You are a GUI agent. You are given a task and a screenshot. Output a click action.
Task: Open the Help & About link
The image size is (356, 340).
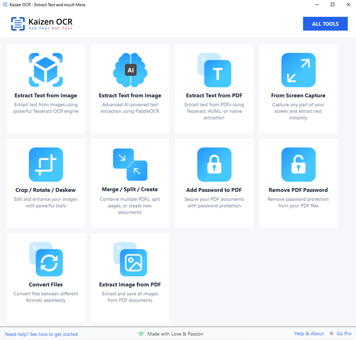coord(309,334)
